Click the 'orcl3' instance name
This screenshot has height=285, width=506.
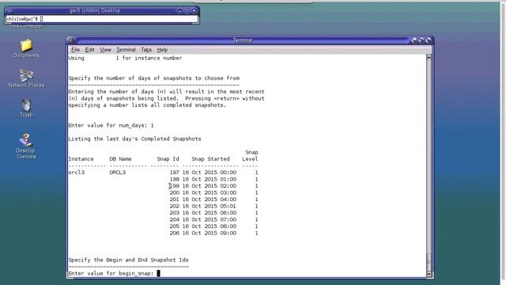77,173
